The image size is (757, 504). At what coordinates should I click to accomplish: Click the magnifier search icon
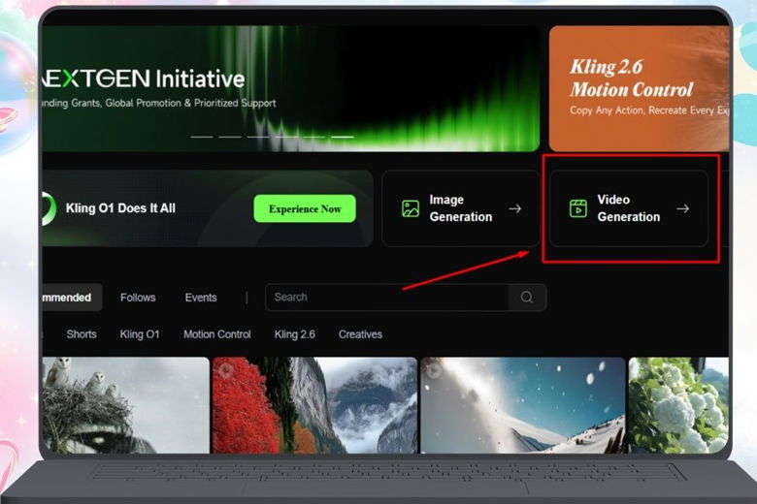[x=527, y=298]
